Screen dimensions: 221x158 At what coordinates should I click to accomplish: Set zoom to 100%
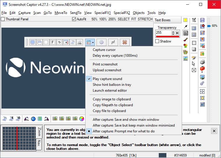pyautogui.click(x=103, y=19)
